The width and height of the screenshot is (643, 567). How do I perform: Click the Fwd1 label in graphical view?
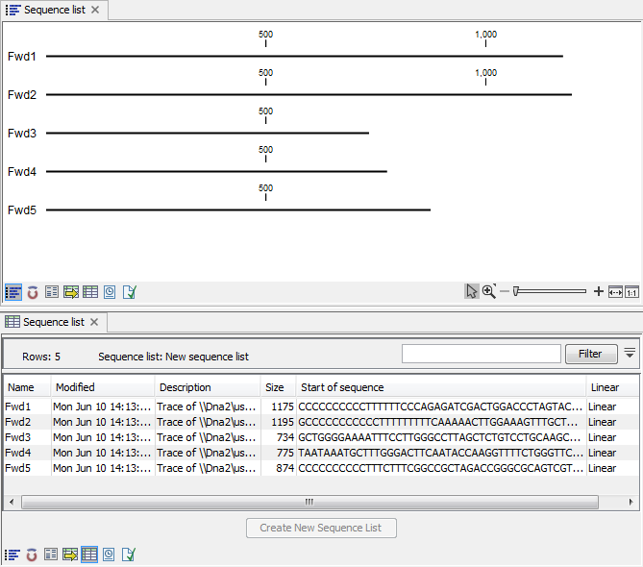22,57
